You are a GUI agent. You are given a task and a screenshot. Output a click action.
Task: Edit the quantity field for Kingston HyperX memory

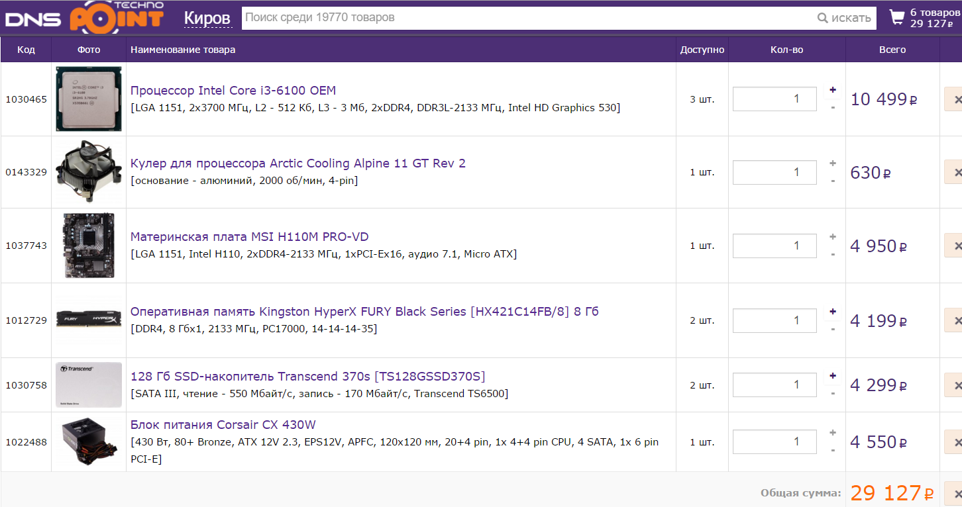(x=775, y=320)
